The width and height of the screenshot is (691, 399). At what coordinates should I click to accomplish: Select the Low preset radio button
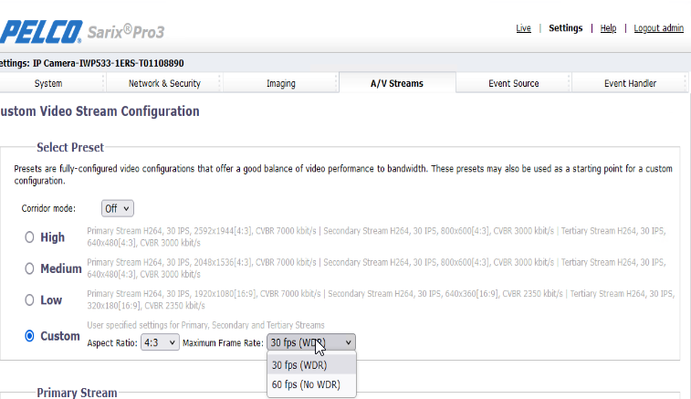(x=29, y=300)
